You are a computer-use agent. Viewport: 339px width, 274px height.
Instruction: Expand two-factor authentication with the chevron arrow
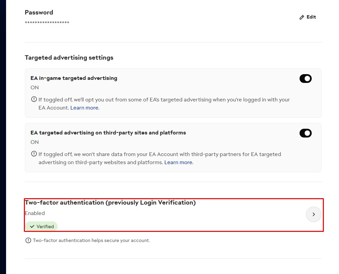(313, 214)
